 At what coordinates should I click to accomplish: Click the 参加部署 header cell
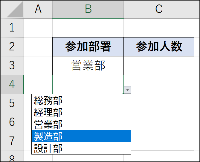(88, 47)
